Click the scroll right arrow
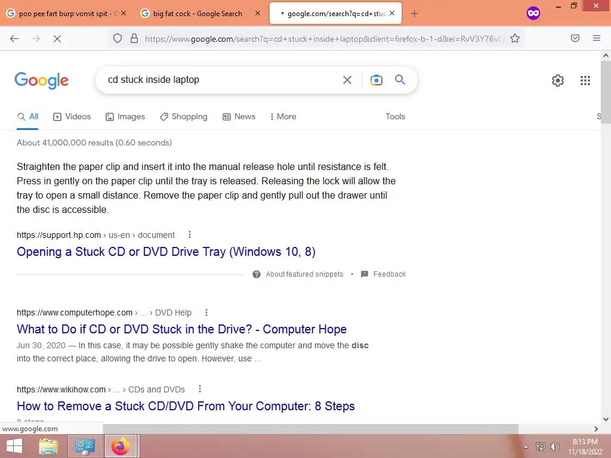Screen dimensions: 611x458 [x=596, y=429]
